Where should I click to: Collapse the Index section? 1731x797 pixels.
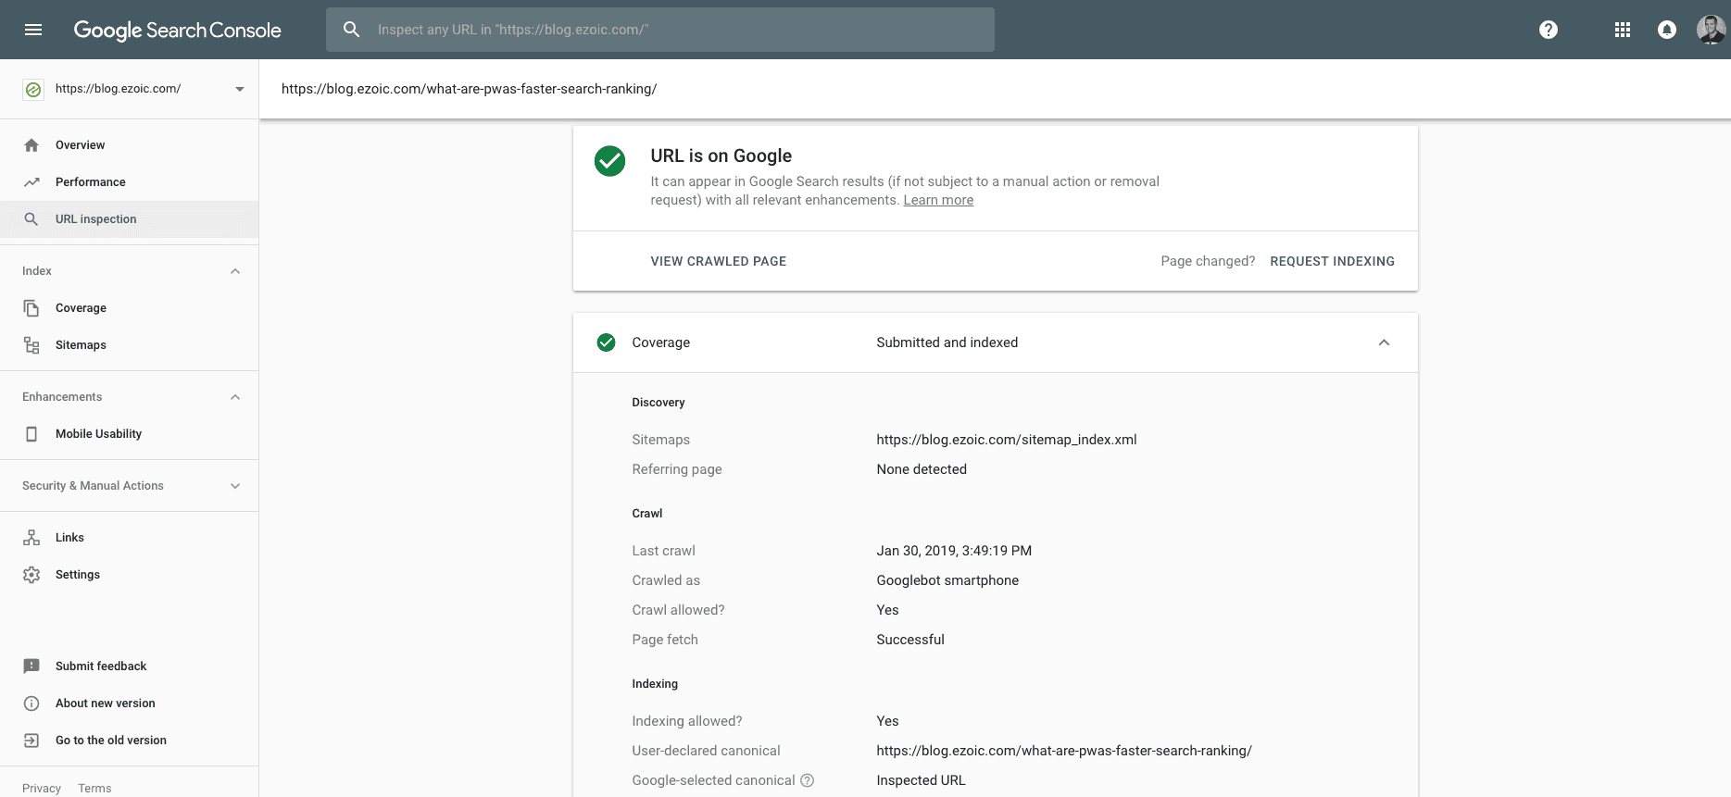point(235,271)
